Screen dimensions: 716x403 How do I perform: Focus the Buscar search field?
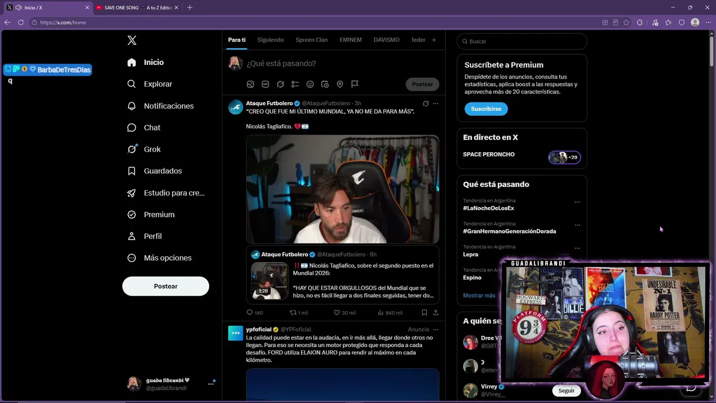tap(522, 41)
